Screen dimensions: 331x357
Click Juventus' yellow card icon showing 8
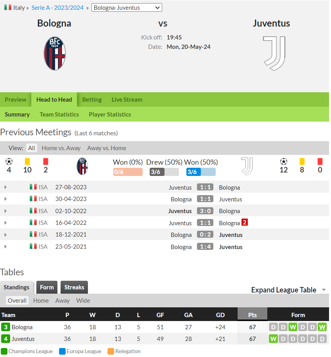tap(302, 161)
